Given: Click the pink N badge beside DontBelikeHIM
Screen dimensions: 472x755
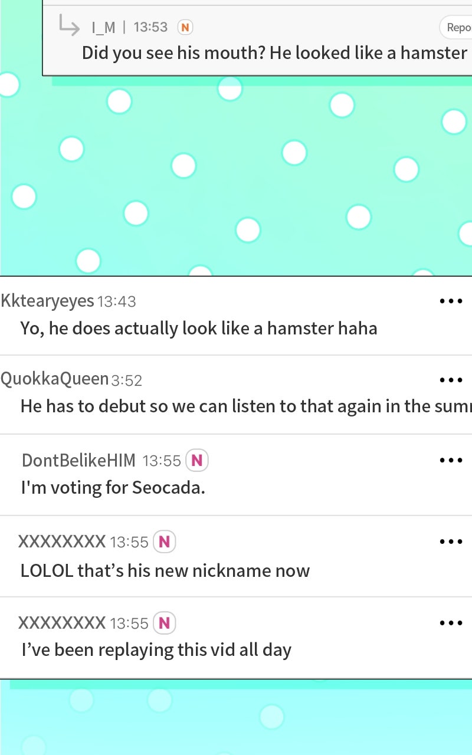Looking at the screenshot, I should pyautogui.click(x=197, y=460).
